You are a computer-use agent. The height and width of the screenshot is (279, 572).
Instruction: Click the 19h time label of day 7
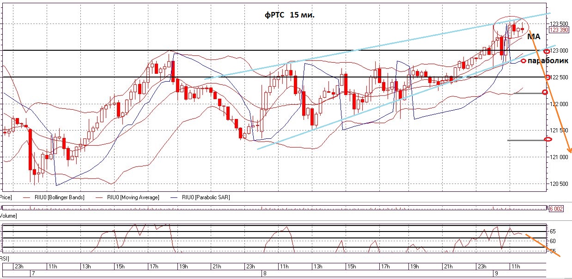(183, 267)
